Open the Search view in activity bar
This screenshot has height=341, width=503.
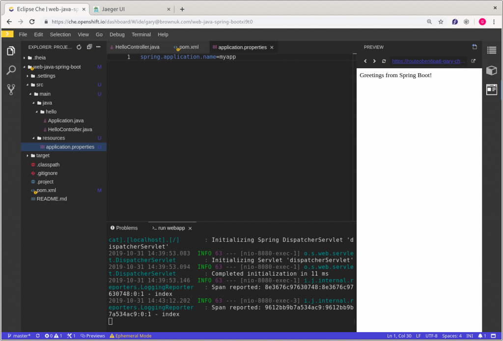[11, 70]
